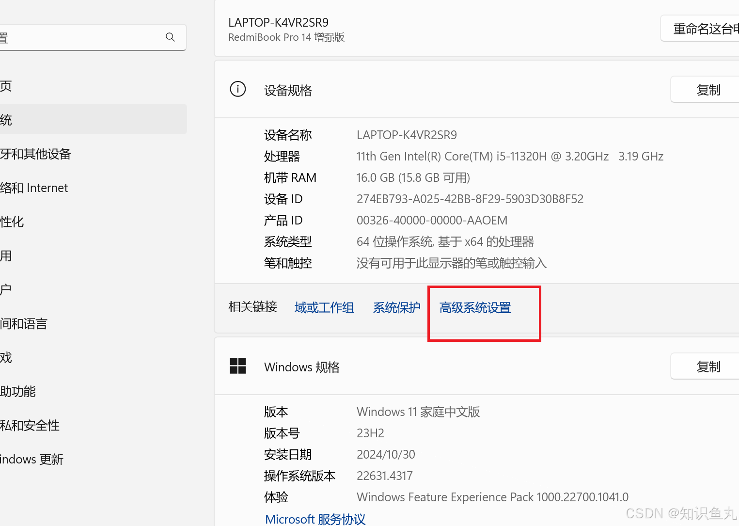The height and width of the screenshot is (526, 739).
Task: Click the device specifications info icon
Action: pos(238,89)
